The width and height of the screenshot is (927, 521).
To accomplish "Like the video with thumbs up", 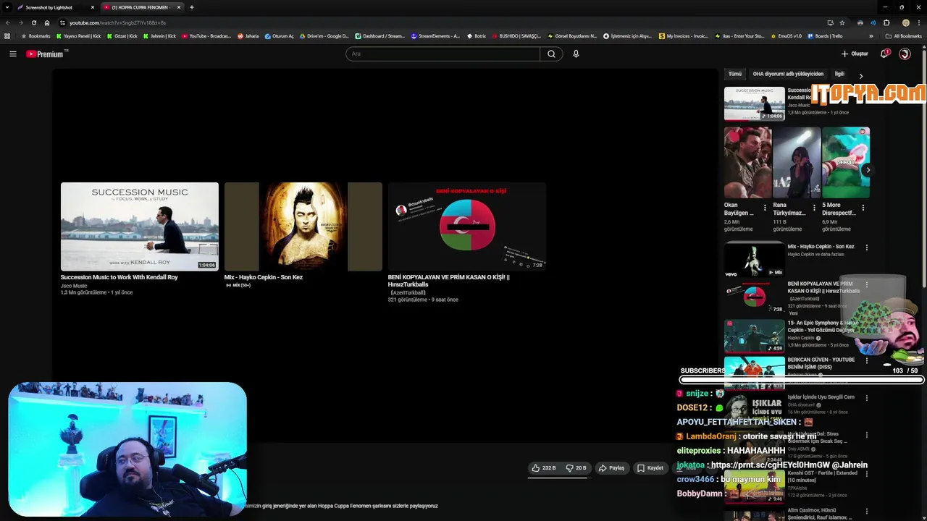I will (x=544, y=468).
